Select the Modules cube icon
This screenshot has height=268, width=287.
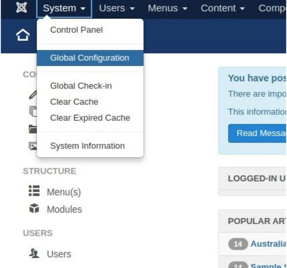(34, 209)
